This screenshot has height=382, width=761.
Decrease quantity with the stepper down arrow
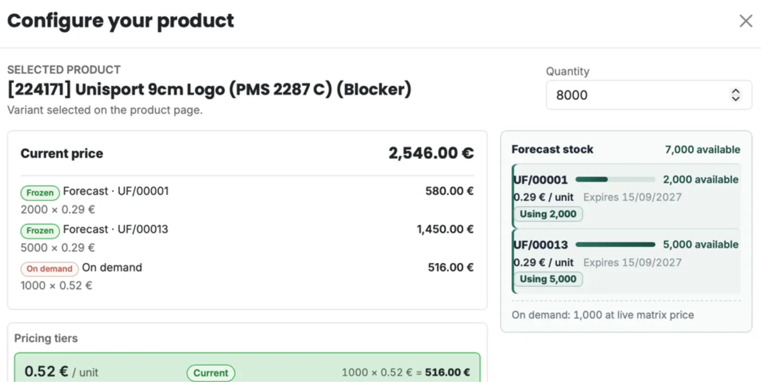tap(735, 98)
